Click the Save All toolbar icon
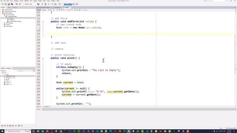Screen dimensions: 237x133 pos(12,4)
